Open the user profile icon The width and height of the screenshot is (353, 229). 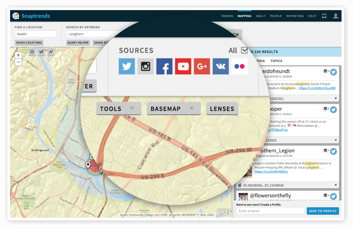click(x=336, y=16)
